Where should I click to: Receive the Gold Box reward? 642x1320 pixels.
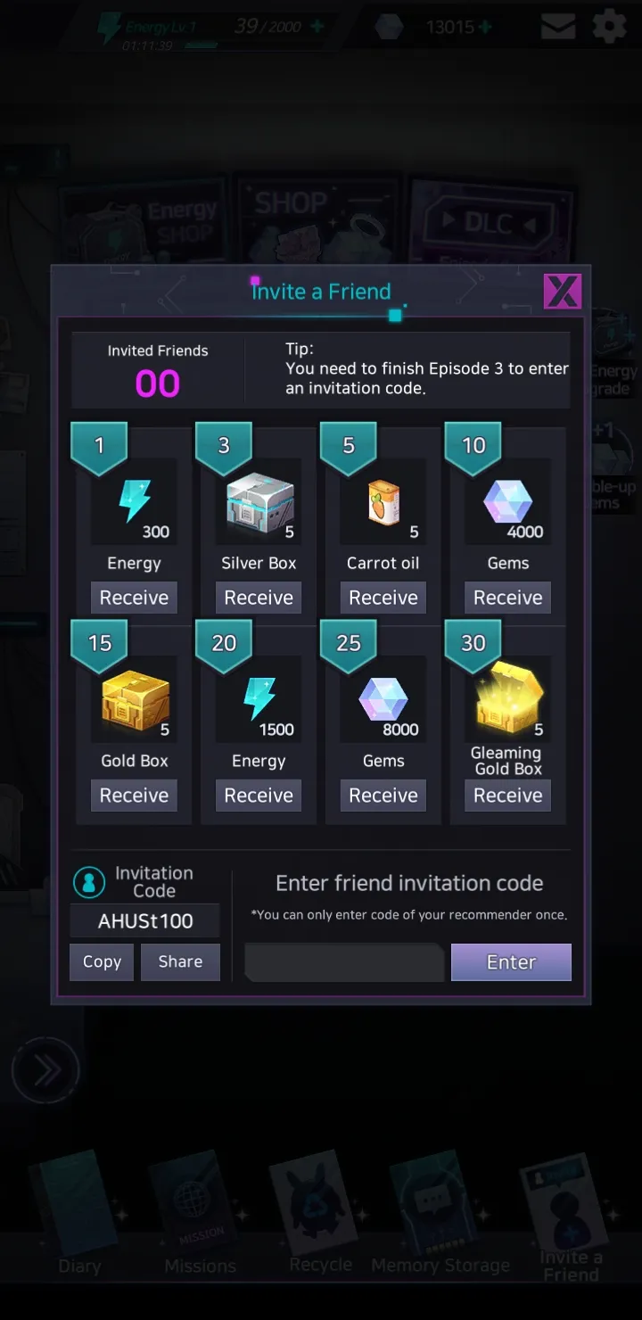click(134, 796)
